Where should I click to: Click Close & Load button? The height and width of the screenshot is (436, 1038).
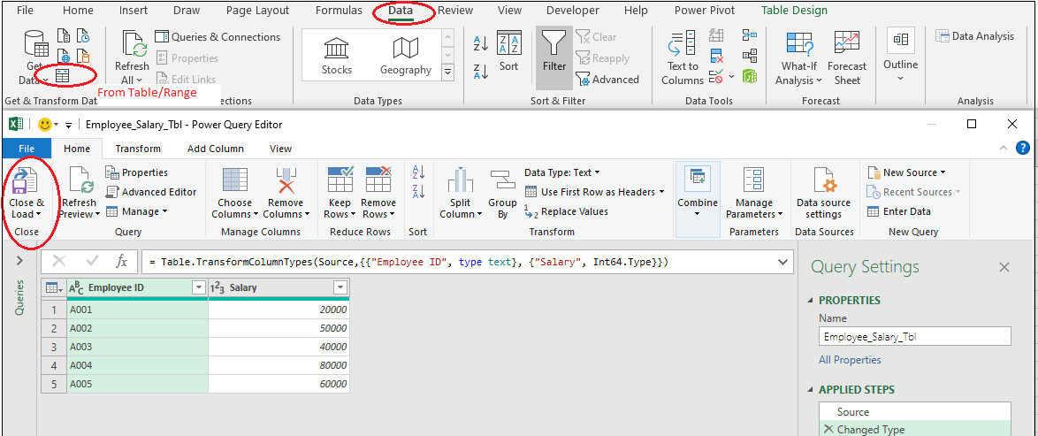(27, 194)
